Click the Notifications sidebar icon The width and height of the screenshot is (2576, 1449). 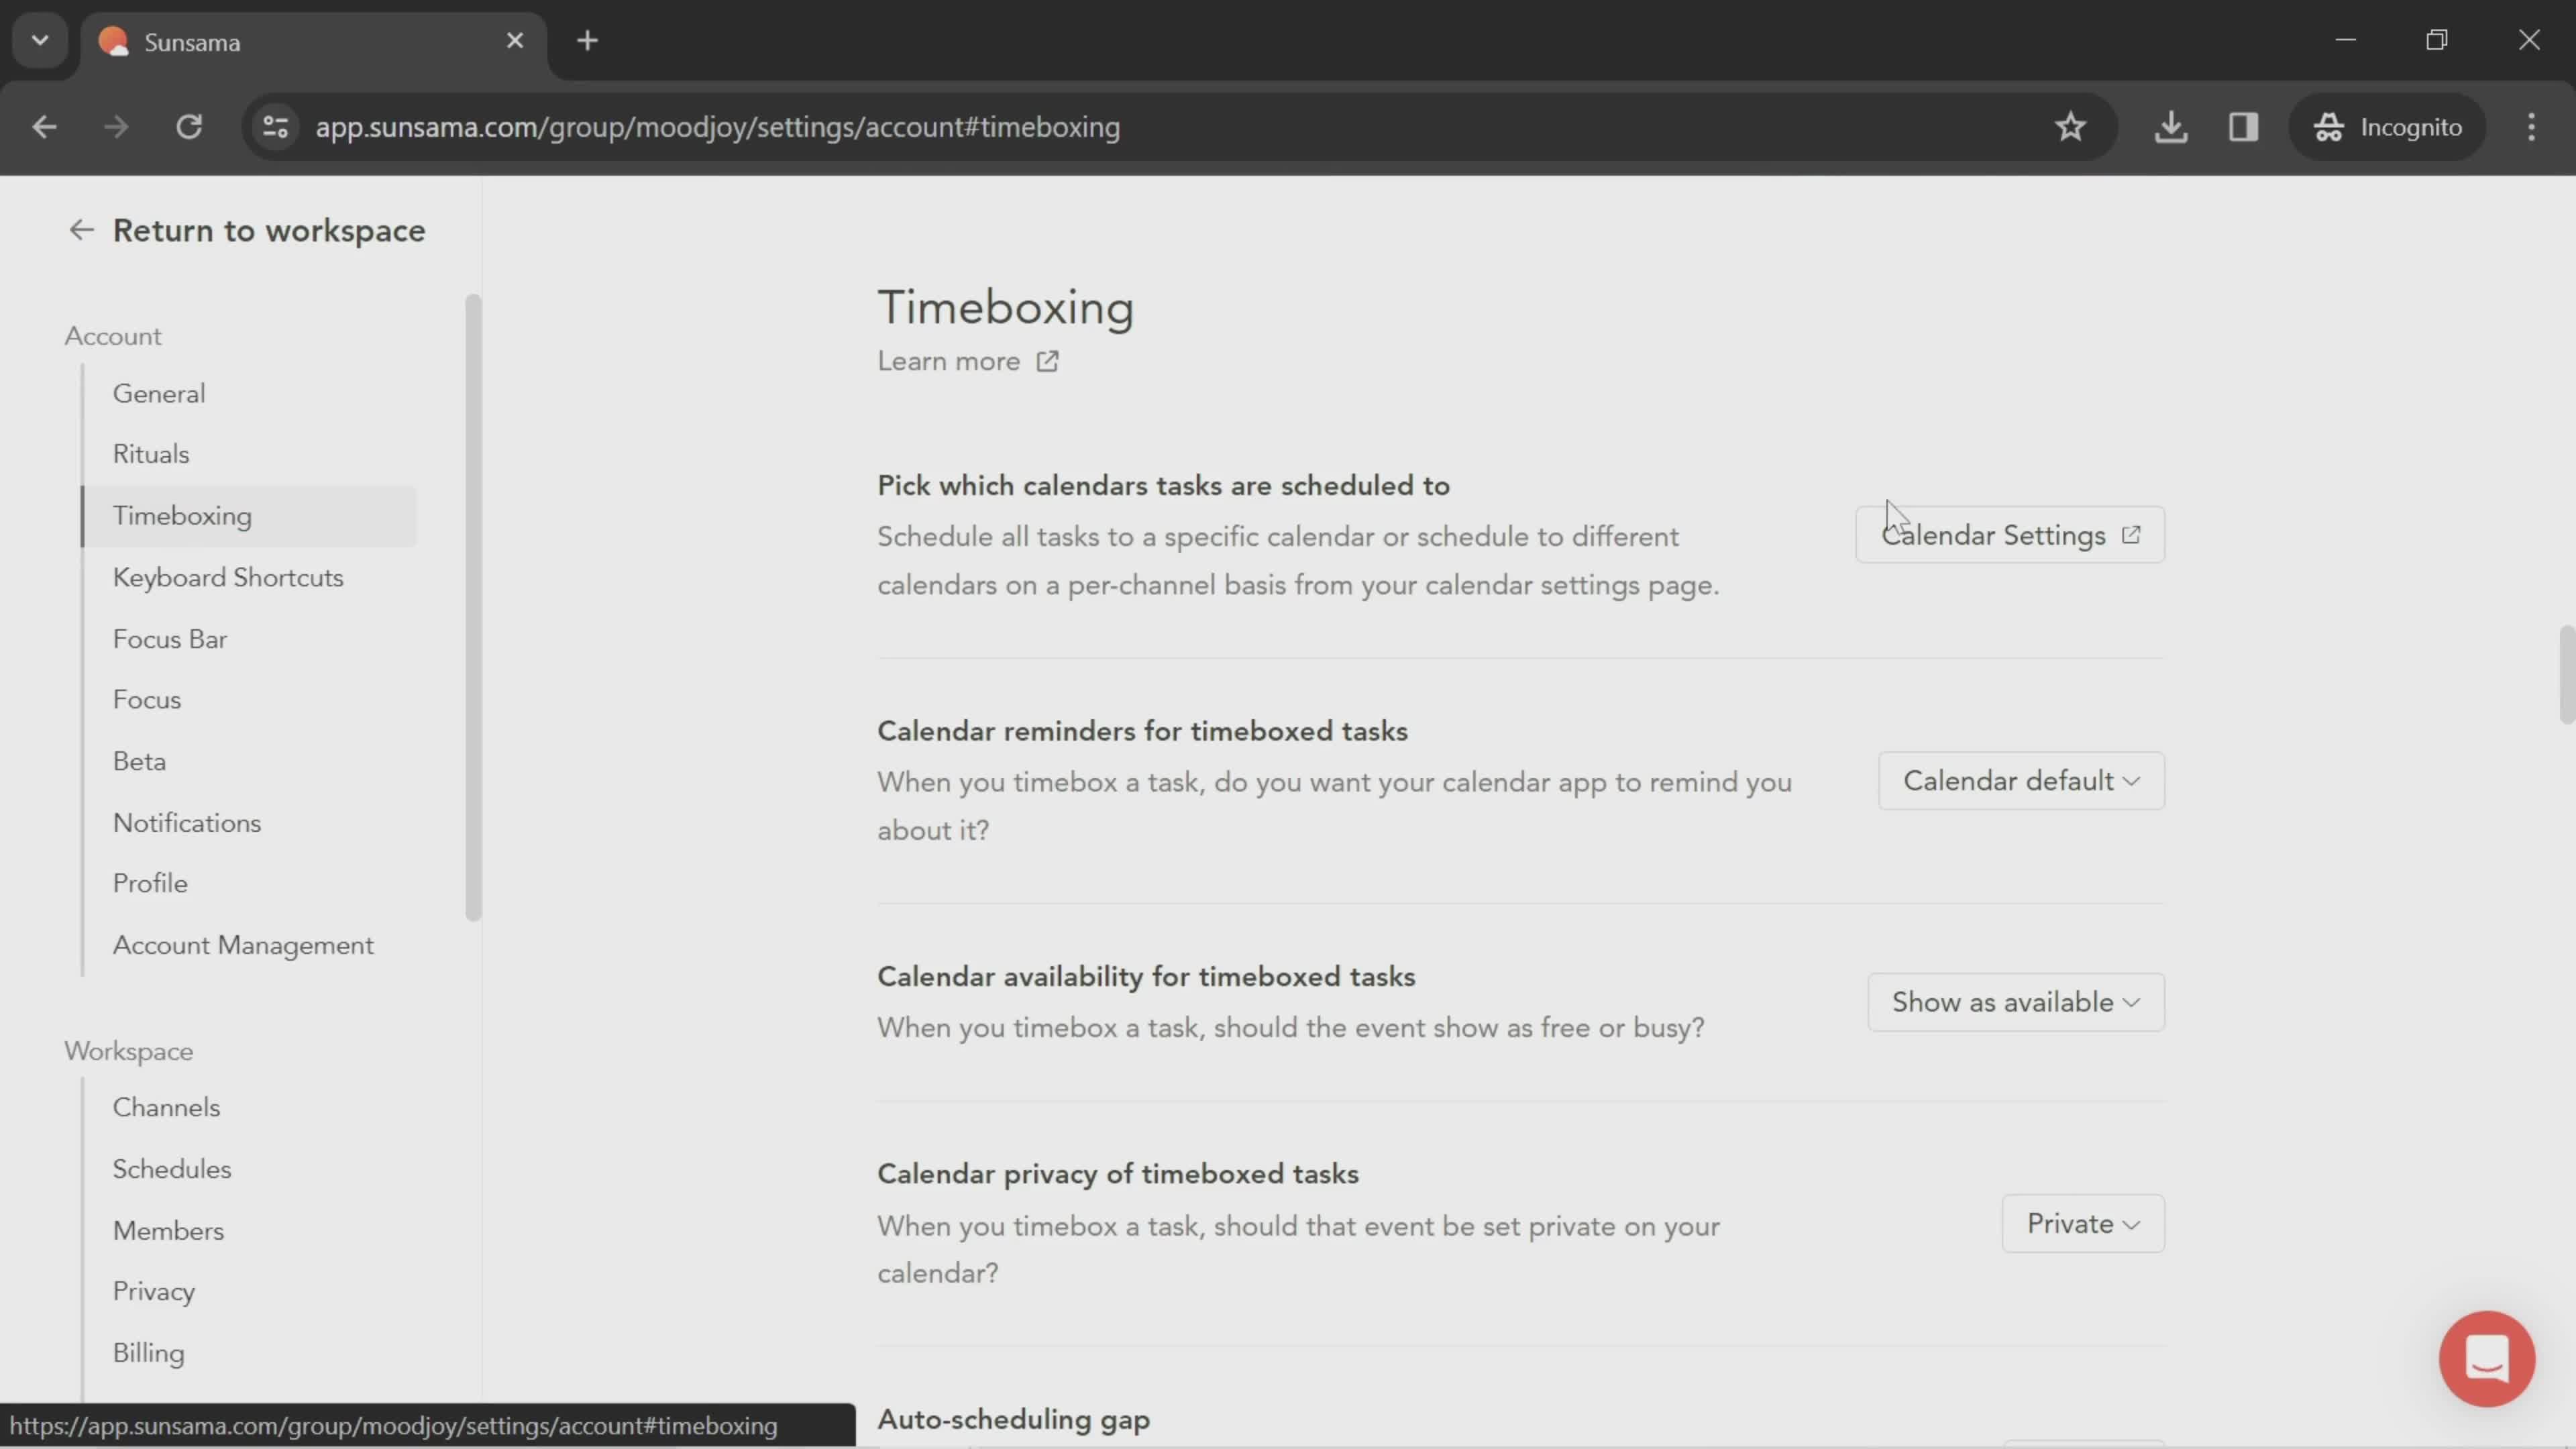[186, 822]
